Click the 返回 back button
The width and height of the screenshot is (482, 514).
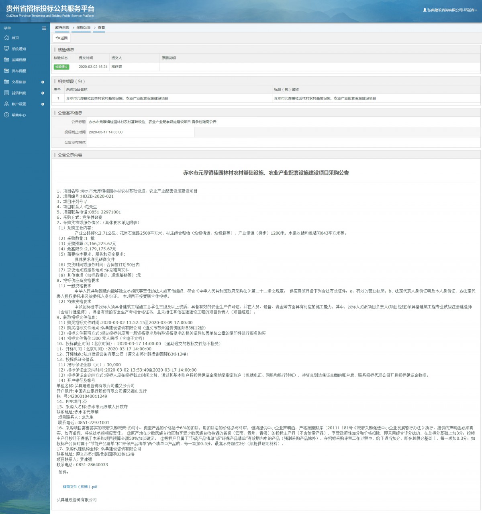coord(62,38)
